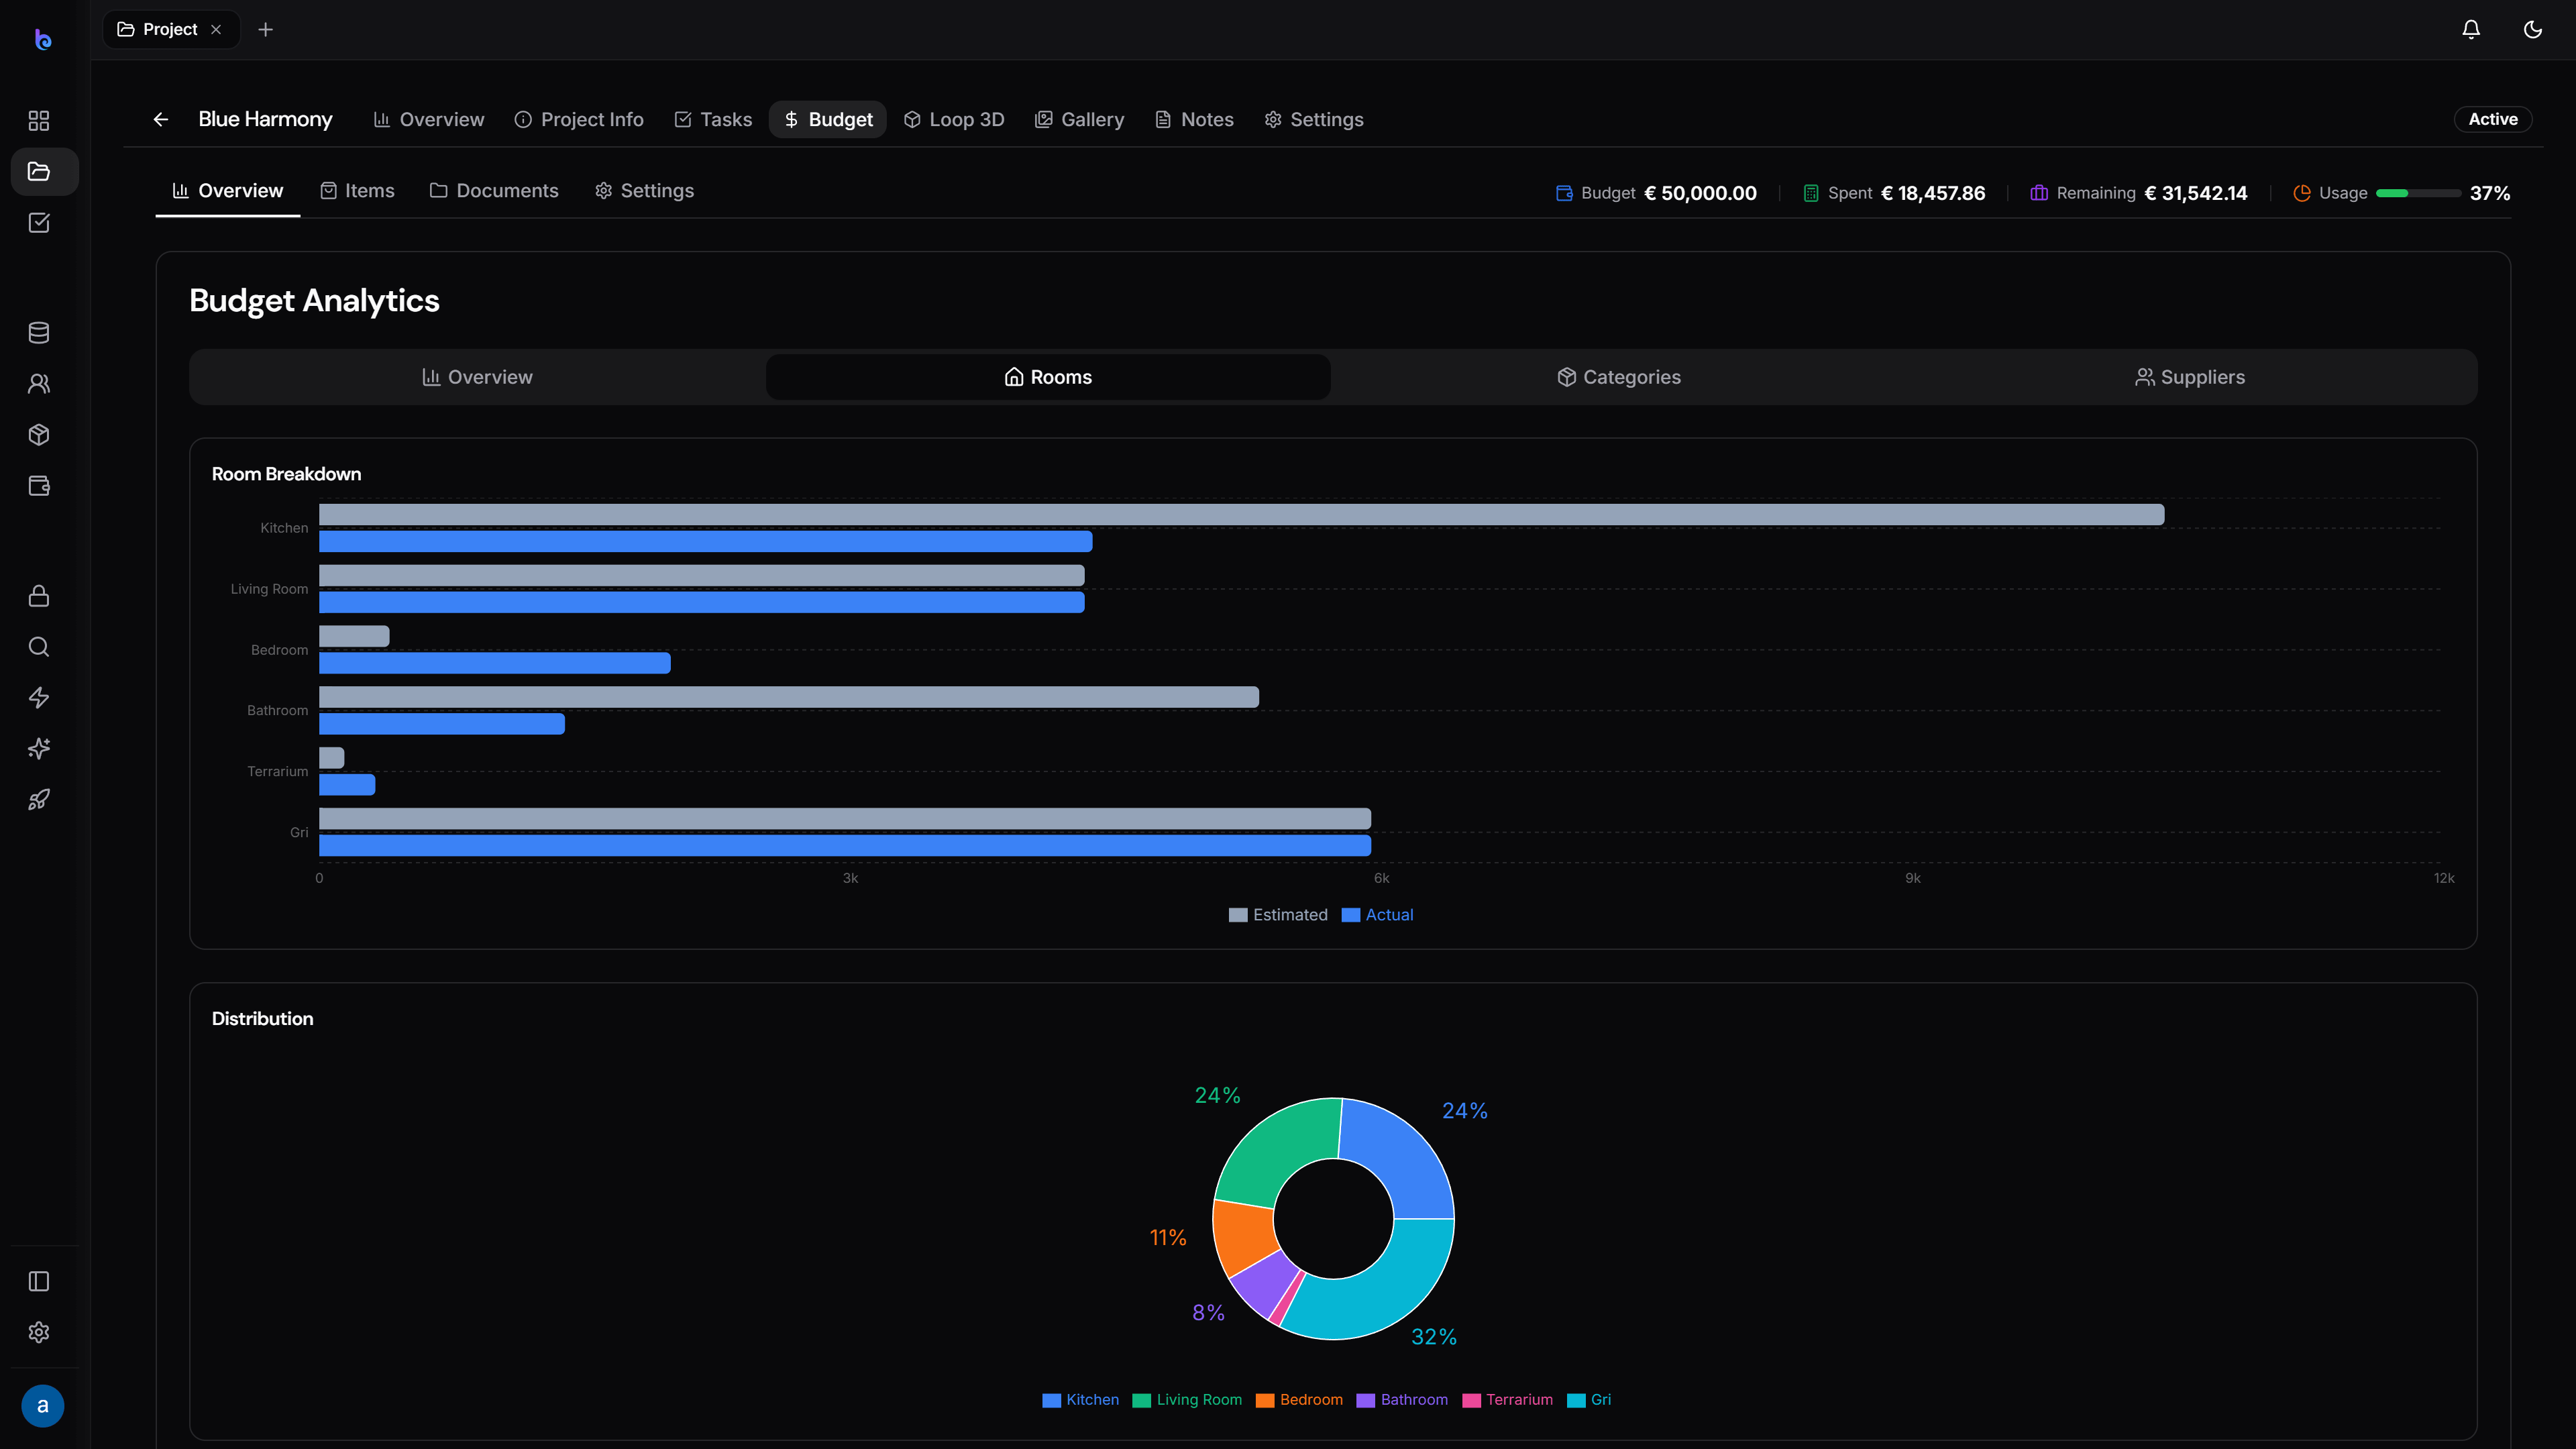The width and height of the screenshot is (2576, 1449).
Task: Click the Living Room legend item
Action: tap(1187, 1399)
